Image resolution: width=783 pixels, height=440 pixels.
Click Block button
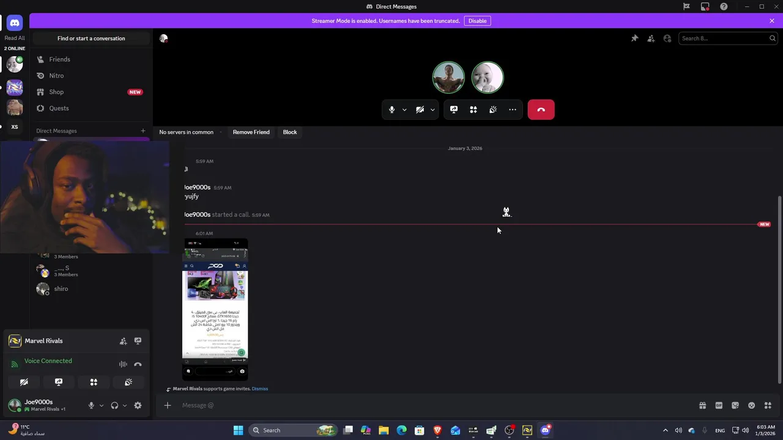(290, 132)
